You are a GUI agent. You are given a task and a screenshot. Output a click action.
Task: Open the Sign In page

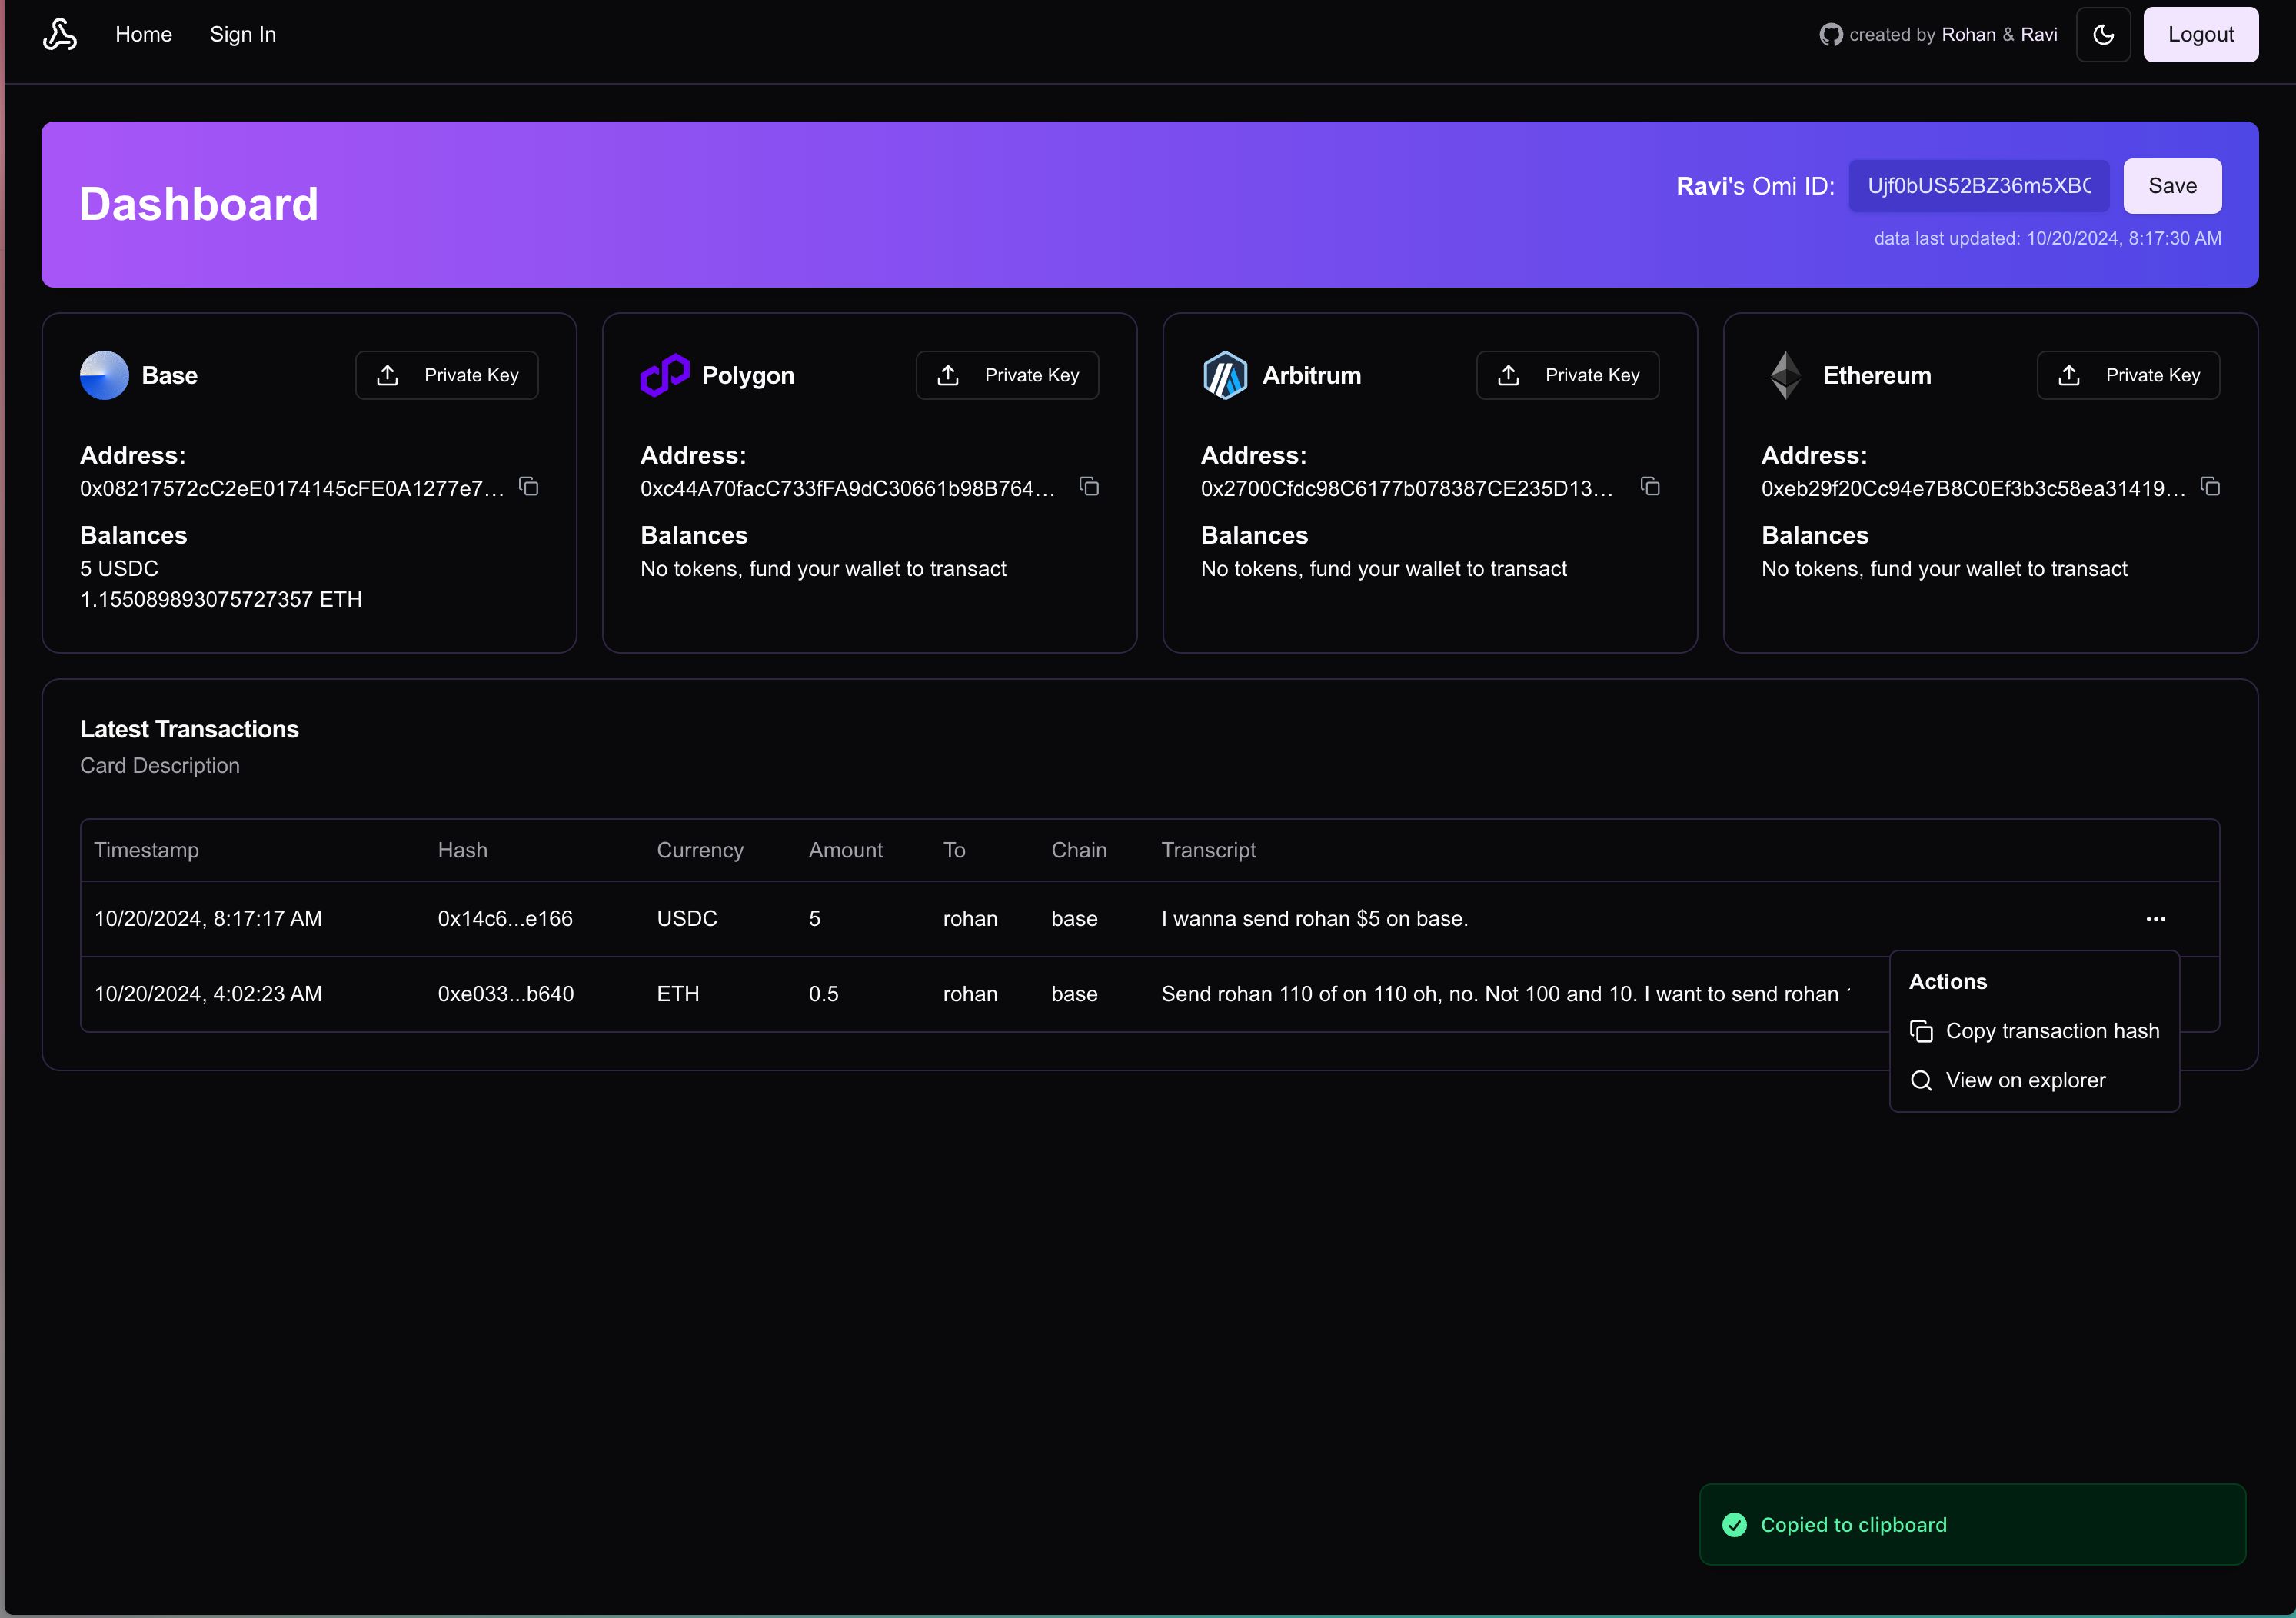243,34
